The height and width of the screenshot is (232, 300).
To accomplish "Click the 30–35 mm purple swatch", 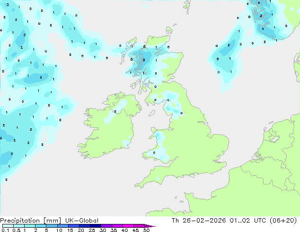I will point(106,226).
